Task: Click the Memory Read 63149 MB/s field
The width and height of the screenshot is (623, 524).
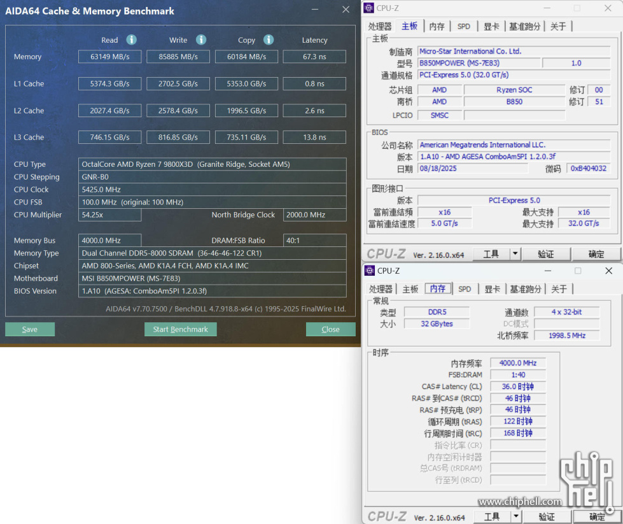Action: click(x=110, y=57)
